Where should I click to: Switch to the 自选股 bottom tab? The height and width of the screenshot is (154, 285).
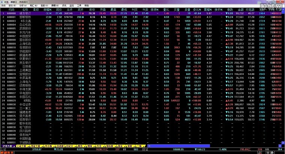(59, 146)
